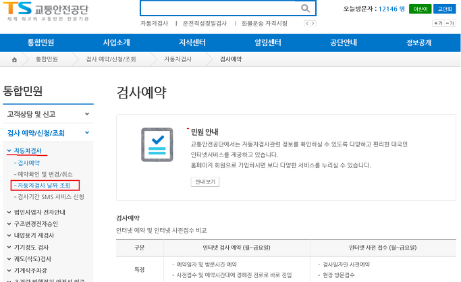Click 자동차검사 in the breadcrumb
Image resolution: width=461 pixels, height=282 pixels.
point(178,59)
